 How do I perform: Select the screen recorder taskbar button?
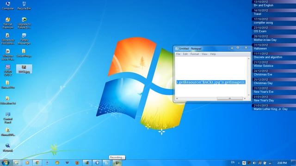[x=117, y=163]
